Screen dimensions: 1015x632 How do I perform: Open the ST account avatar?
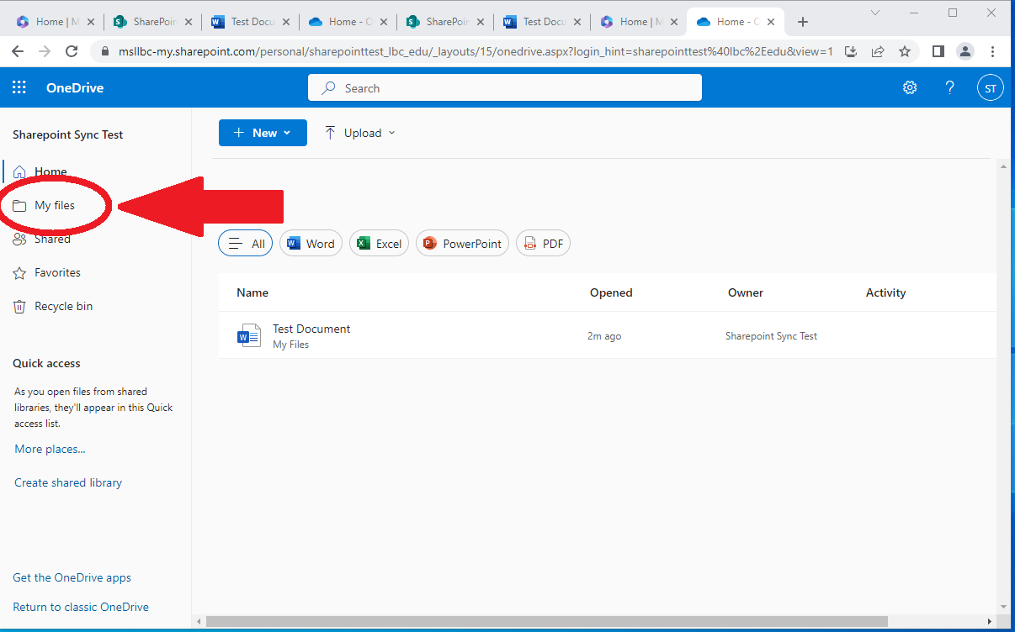click(990, 87)
